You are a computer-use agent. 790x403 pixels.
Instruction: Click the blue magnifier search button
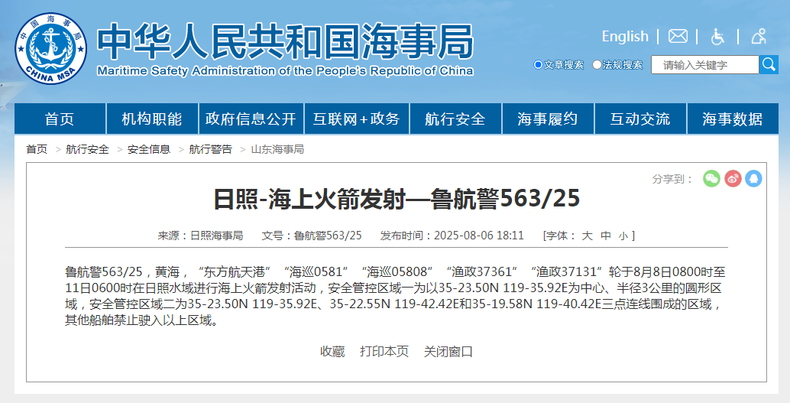click(769, 65)
